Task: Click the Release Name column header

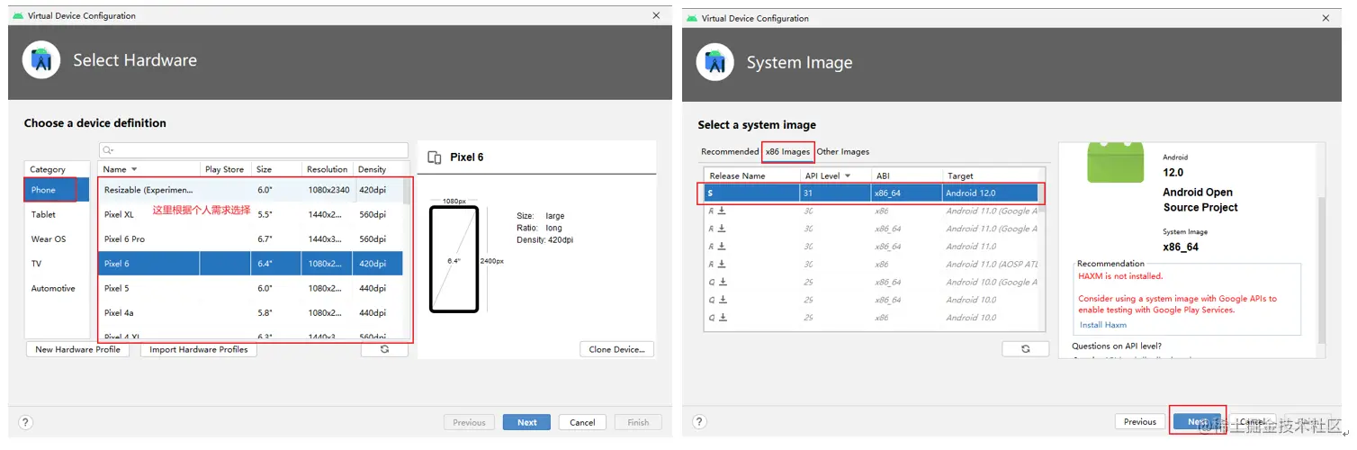Action: 750,175
